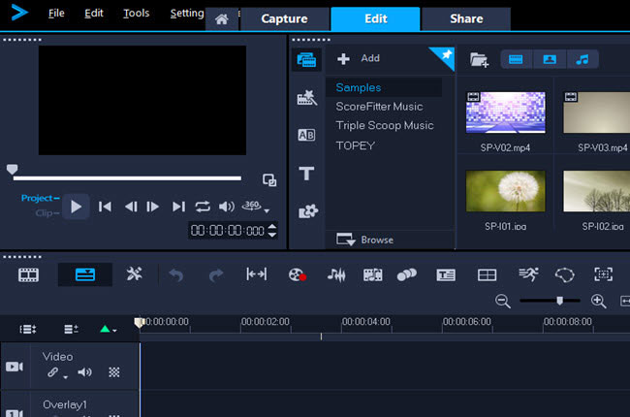Open the Mask Creator icon
Viewport: 630px width, 417px height.
coord(564,275)
